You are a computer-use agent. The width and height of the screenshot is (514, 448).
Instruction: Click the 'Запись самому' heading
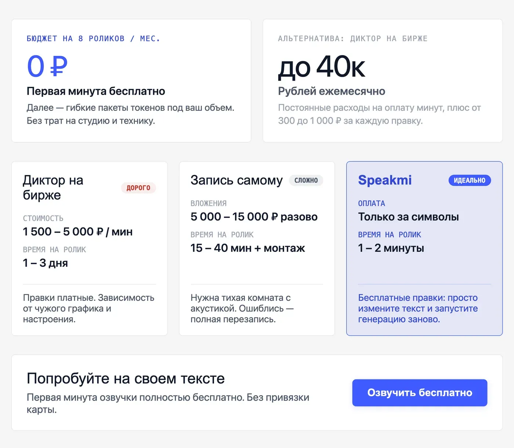(236, 180)
